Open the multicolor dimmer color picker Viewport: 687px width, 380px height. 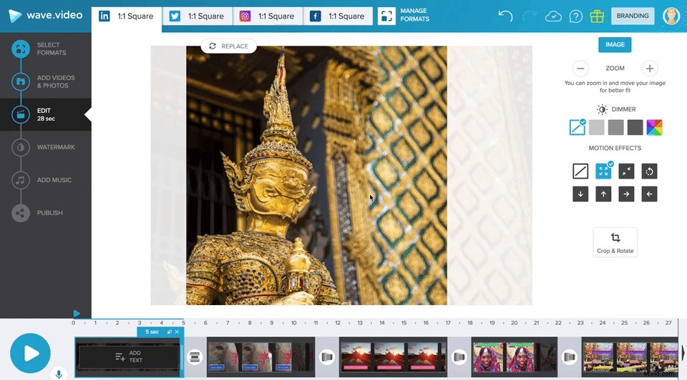tap(654, 127)
